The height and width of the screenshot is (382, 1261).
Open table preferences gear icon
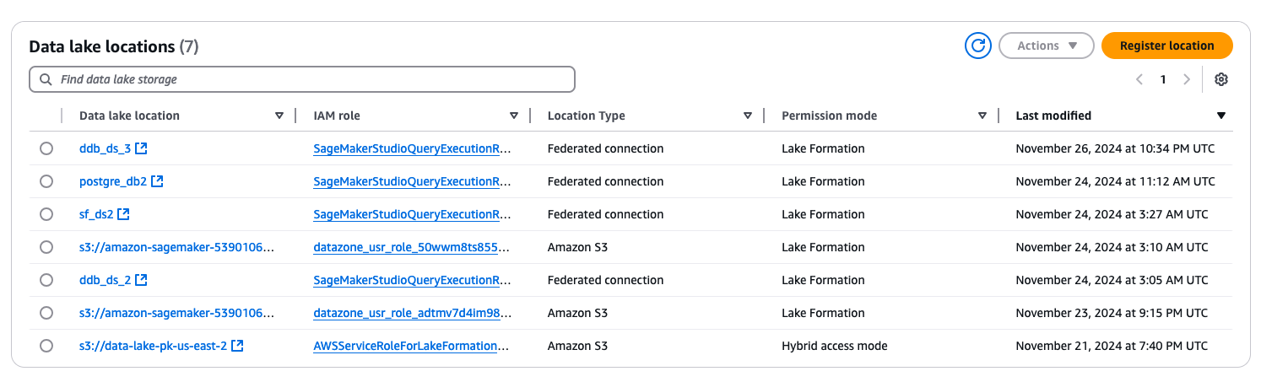tap(1220, 79)
